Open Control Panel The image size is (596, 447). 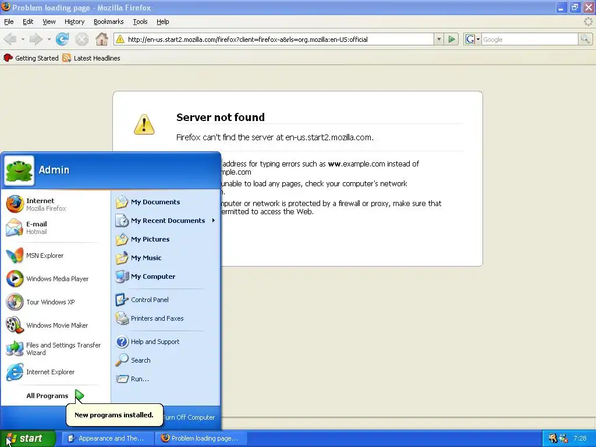tap(166, 300)
